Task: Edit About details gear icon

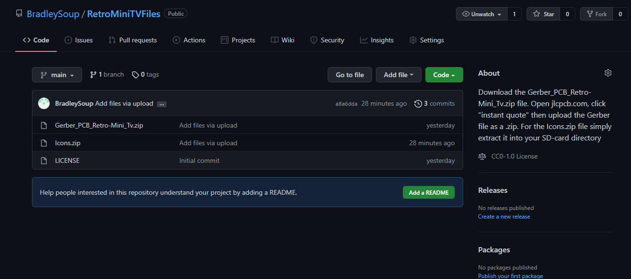Action: (608, 73)
